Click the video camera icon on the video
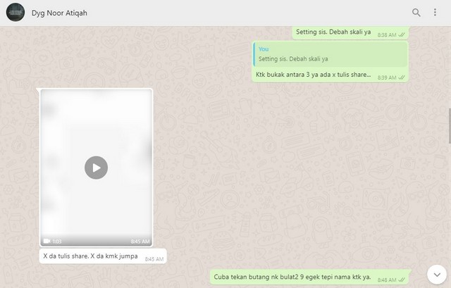The width and height of the screenshot is (451, 288). click(47, 241)
